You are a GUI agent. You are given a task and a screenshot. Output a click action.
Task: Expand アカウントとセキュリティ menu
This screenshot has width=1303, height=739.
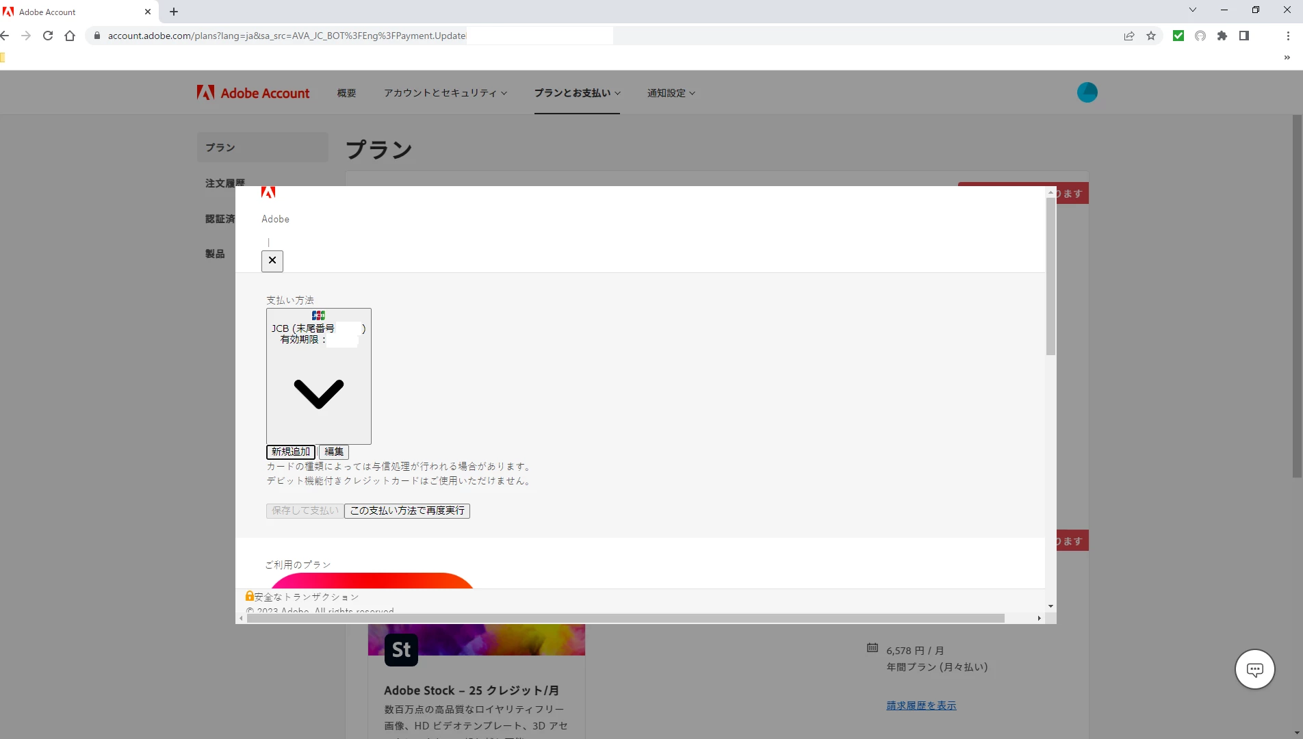coord(446,93)
